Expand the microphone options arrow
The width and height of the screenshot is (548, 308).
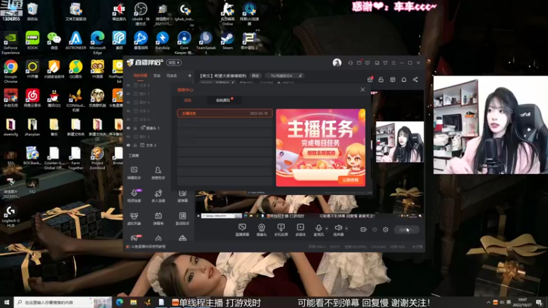[327, 229]
